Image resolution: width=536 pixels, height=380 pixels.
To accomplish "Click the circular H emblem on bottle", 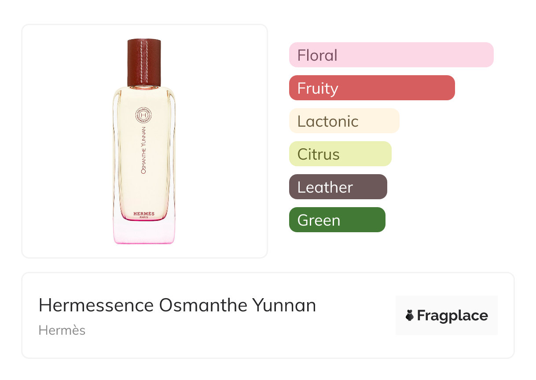I will pyautogui.click(x=144, y=116).
